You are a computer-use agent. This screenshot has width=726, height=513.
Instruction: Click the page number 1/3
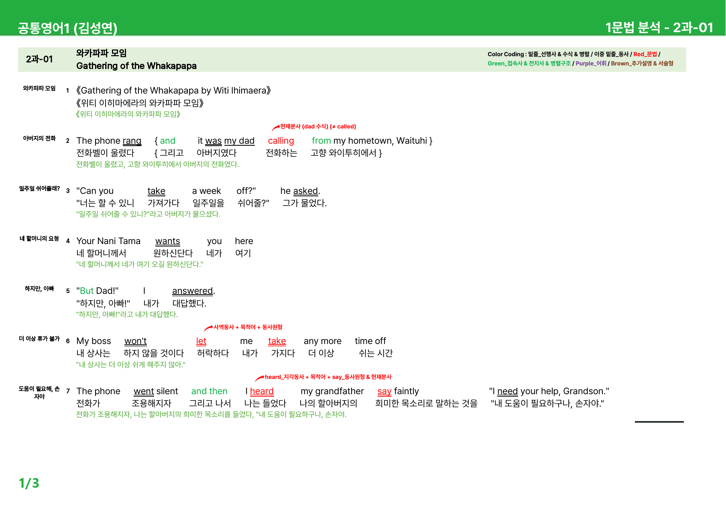[29, 483]
